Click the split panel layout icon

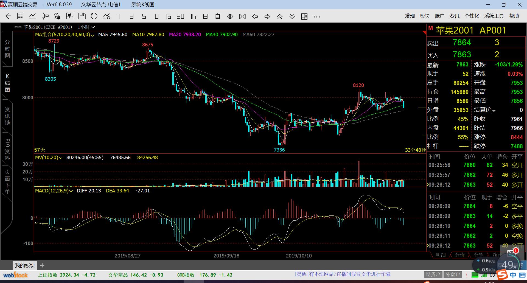pyautogui.click(x=304, y=16)
